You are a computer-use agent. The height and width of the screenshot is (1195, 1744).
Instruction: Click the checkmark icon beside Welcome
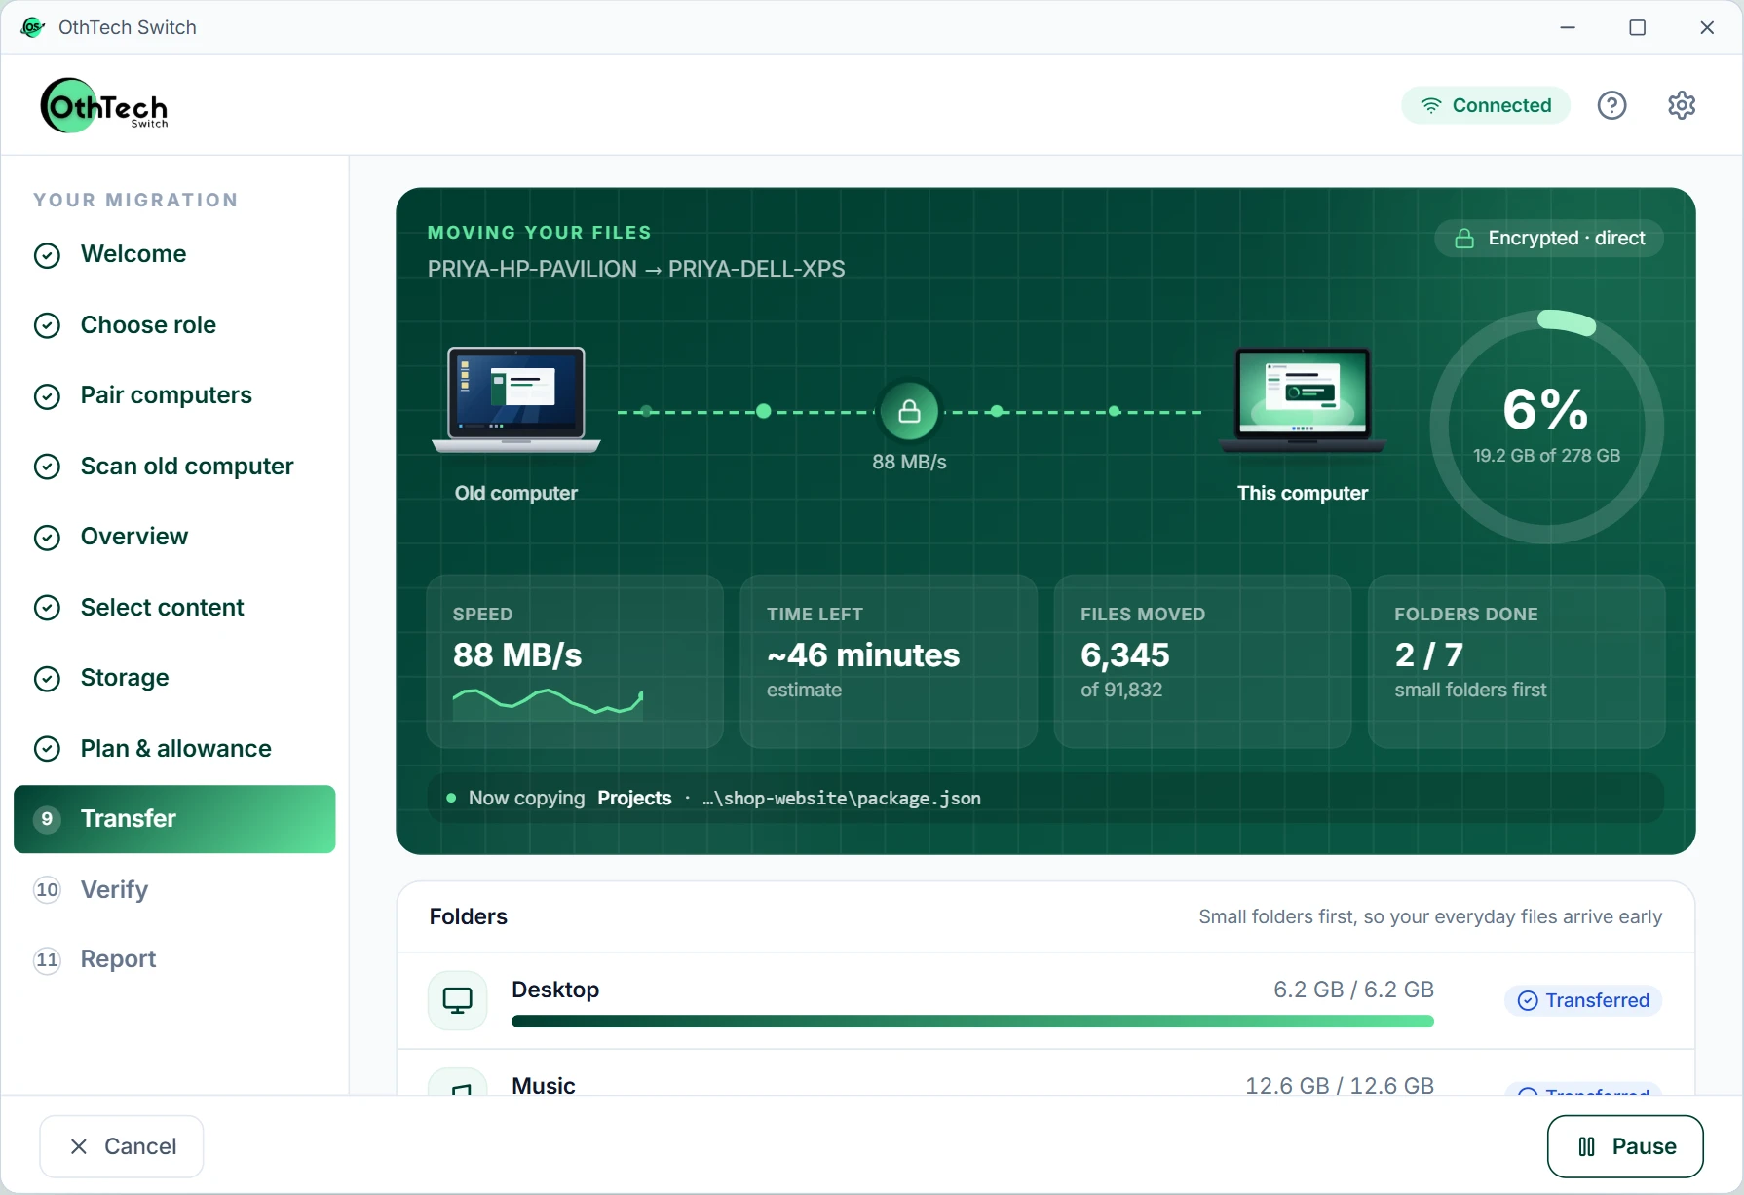47,255
